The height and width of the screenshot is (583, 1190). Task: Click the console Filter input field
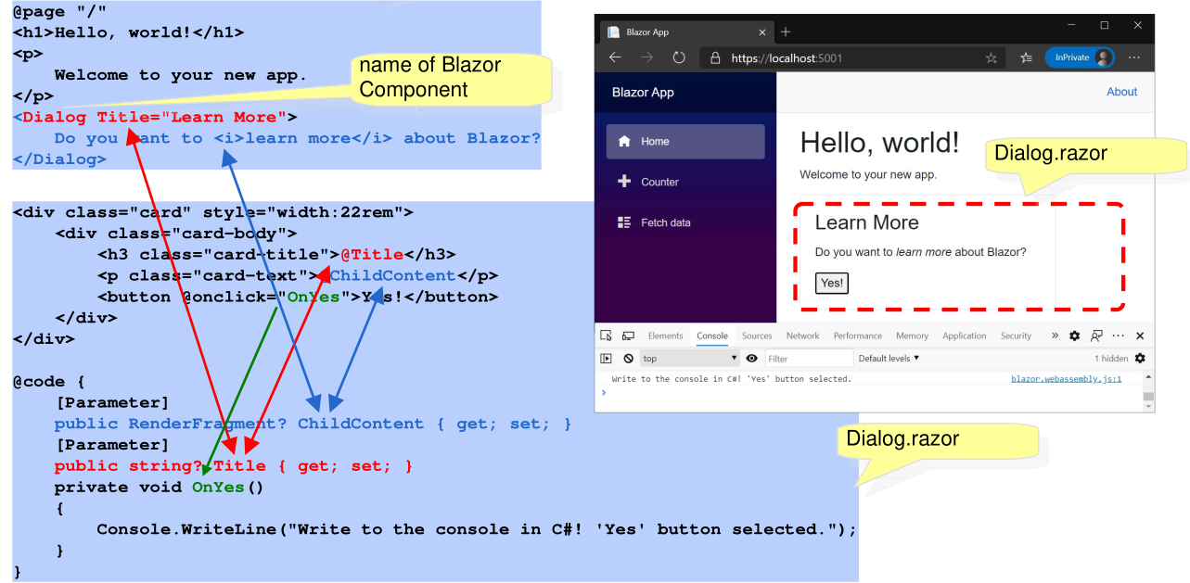click(x=807, y=359)
